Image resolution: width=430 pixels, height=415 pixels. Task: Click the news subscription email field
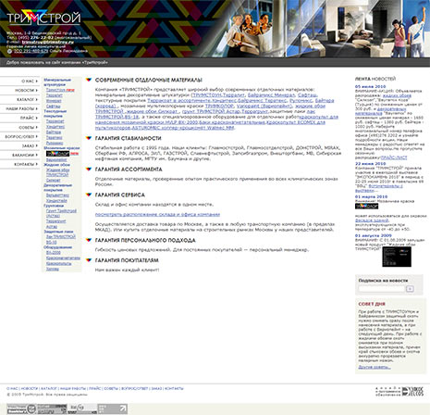[x=381, y=289]
